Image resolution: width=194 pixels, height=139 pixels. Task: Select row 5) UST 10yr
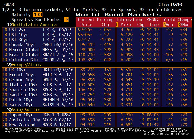coord(97,35)
